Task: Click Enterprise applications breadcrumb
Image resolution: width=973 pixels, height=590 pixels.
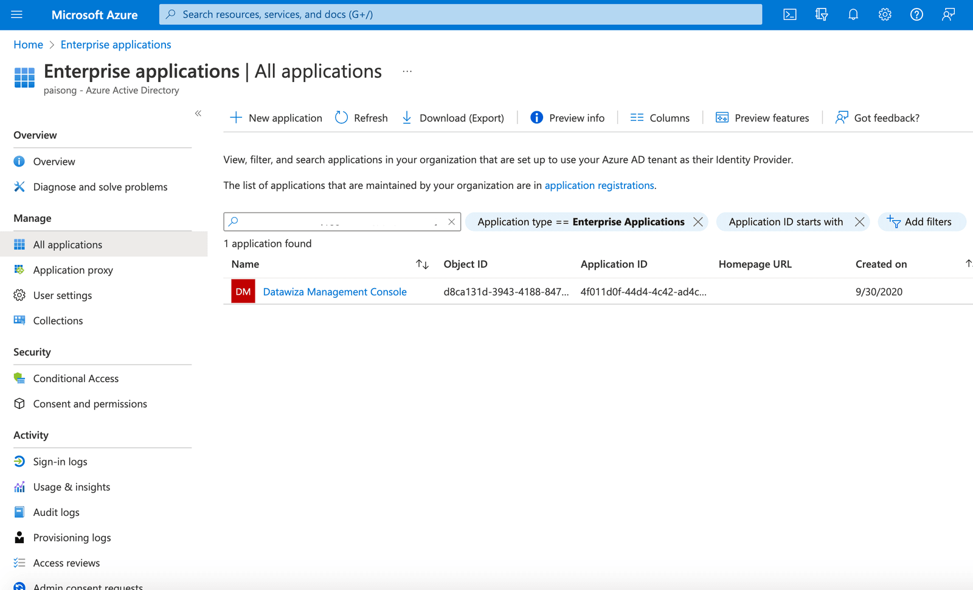Action: click(116, 44)
